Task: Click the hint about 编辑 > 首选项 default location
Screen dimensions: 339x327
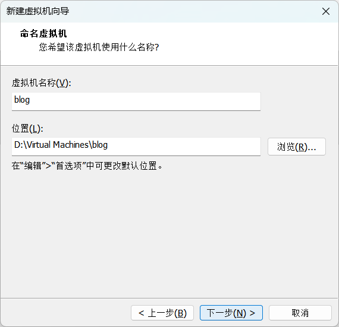Action: [87, 166]
